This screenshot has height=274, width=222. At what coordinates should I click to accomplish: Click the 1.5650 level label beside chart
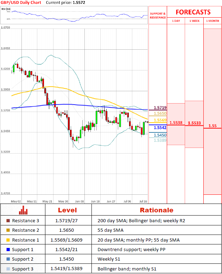tap(160, 113)
